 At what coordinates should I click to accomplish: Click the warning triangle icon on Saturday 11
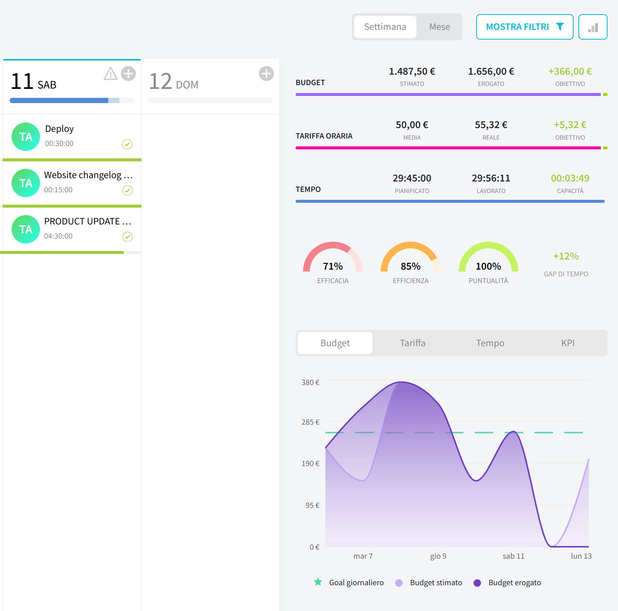coord(110,74)
